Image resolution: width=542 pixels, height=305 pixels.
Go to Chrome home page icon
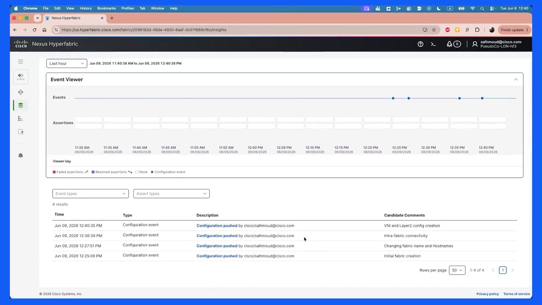click(x=44, y=30)
